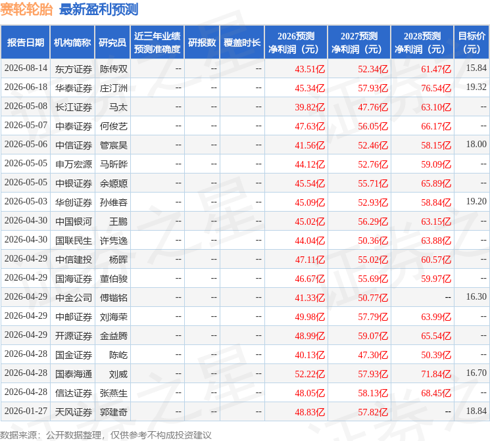
Task: Click the 目标价 column header
Action: [x=472, y=42]
